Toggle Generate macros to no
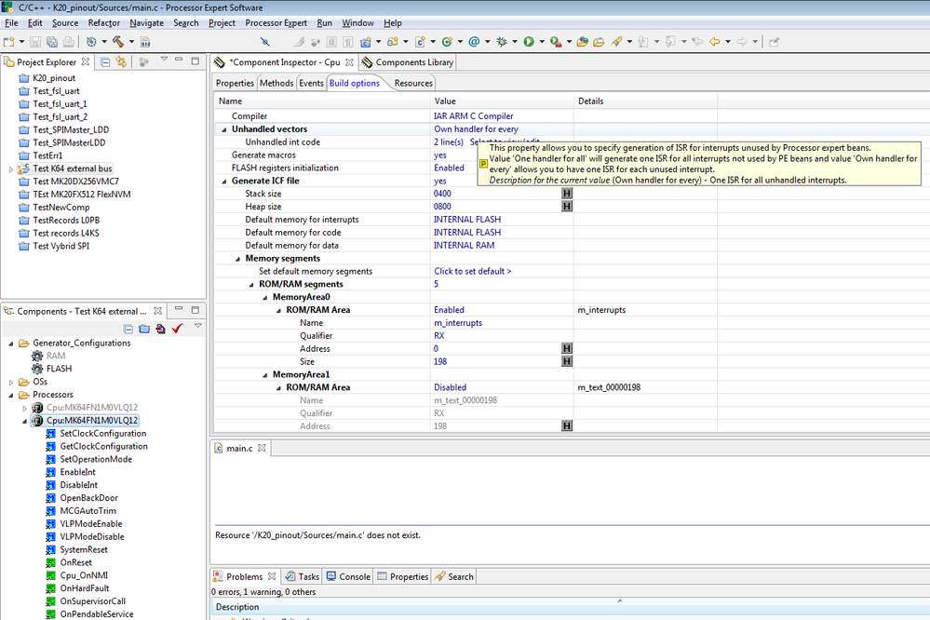This screenshot has width=930, height=620. 439,155
